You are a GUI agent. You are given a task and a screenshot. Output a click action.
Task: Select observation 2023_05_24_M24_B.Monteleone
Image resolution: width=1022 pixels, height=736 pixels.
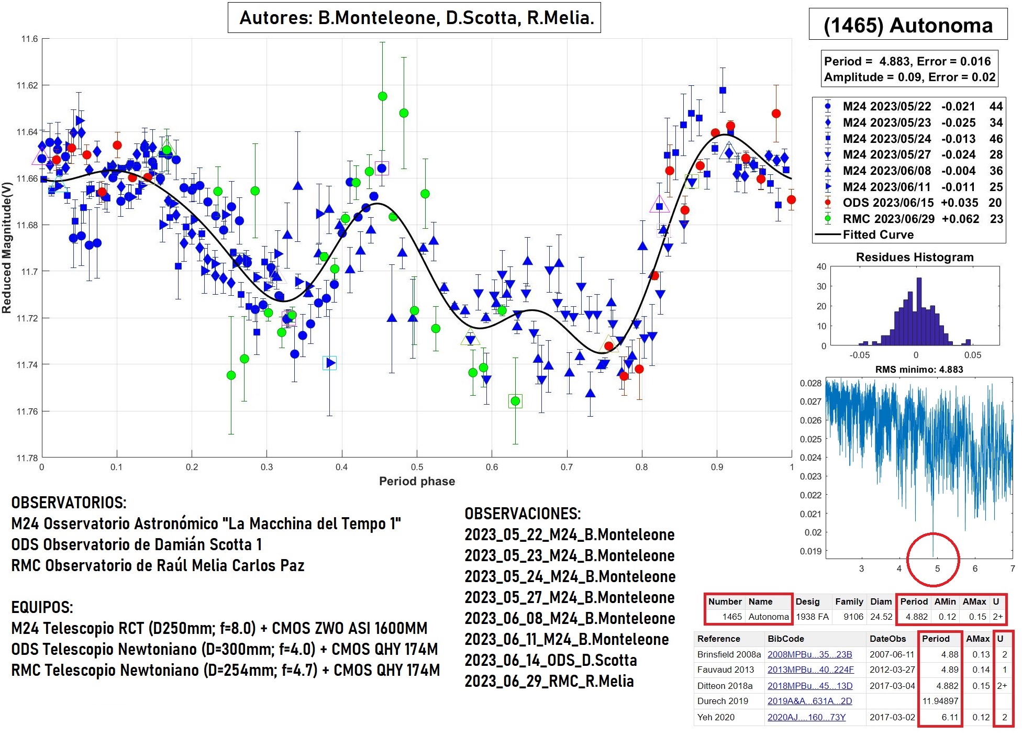[x=570, y=576]
